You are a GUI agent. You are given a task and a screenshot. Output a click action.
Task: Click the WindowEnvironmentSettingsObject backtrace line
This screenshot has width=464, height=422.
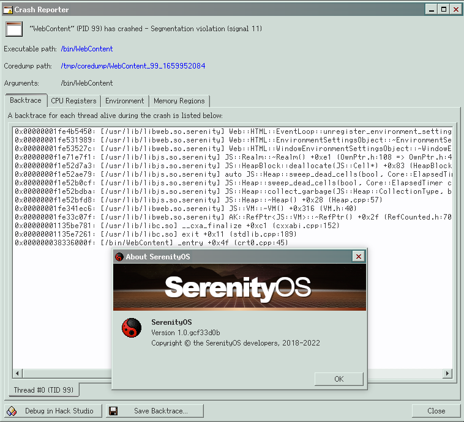pos(233,149)
